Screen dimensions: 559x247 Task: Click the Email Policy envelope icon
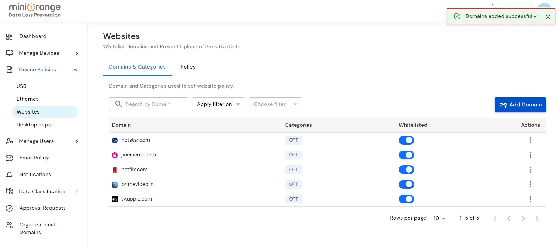[x=9, y=158]
